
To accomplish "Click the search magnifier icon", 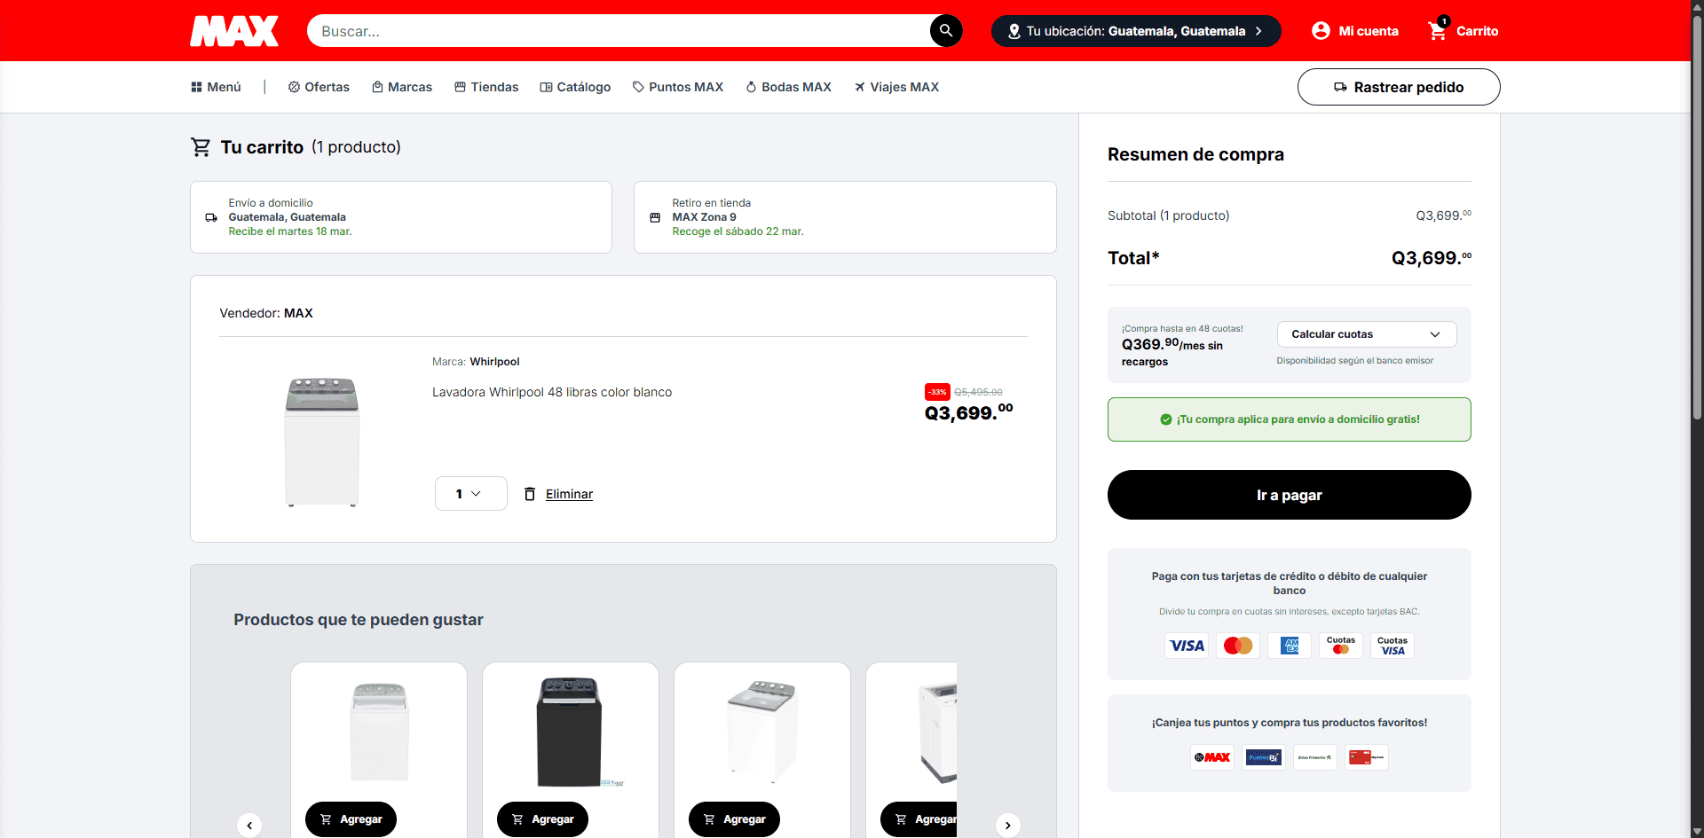I will (945, 31).
